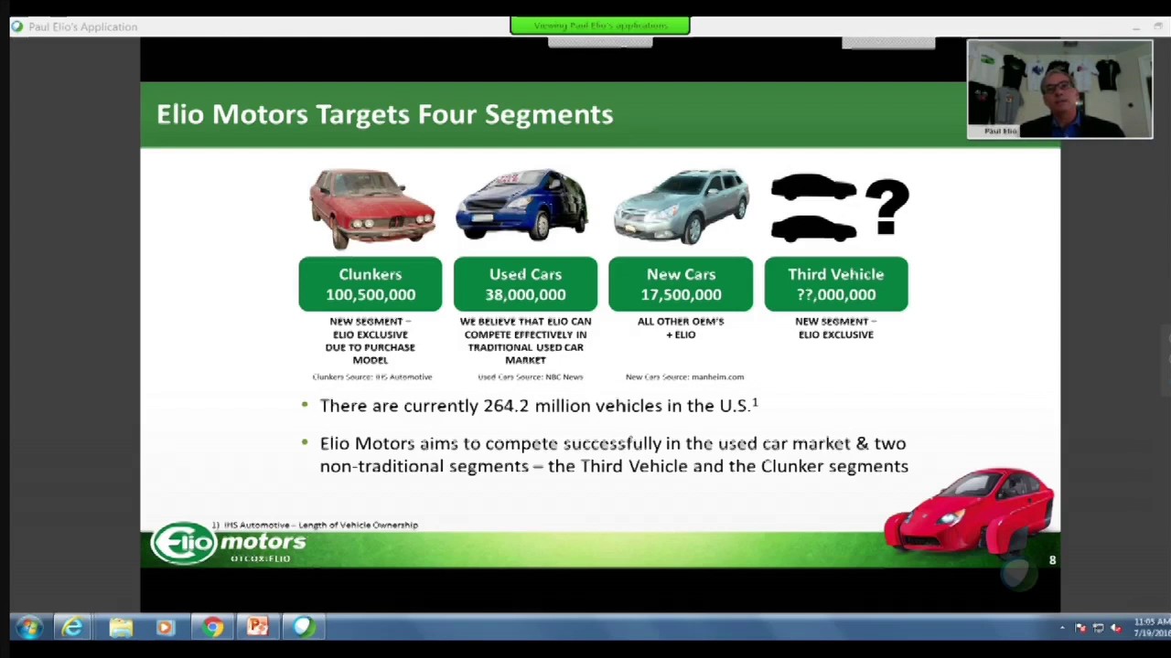Open Action Center flag icon
This screenshot has height=658, width=1171.
pos(1080,628)
